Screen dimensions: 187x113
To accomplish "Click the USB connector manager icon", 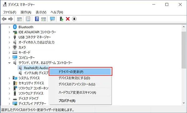I will pyautogui.click(x=15, y=37).
